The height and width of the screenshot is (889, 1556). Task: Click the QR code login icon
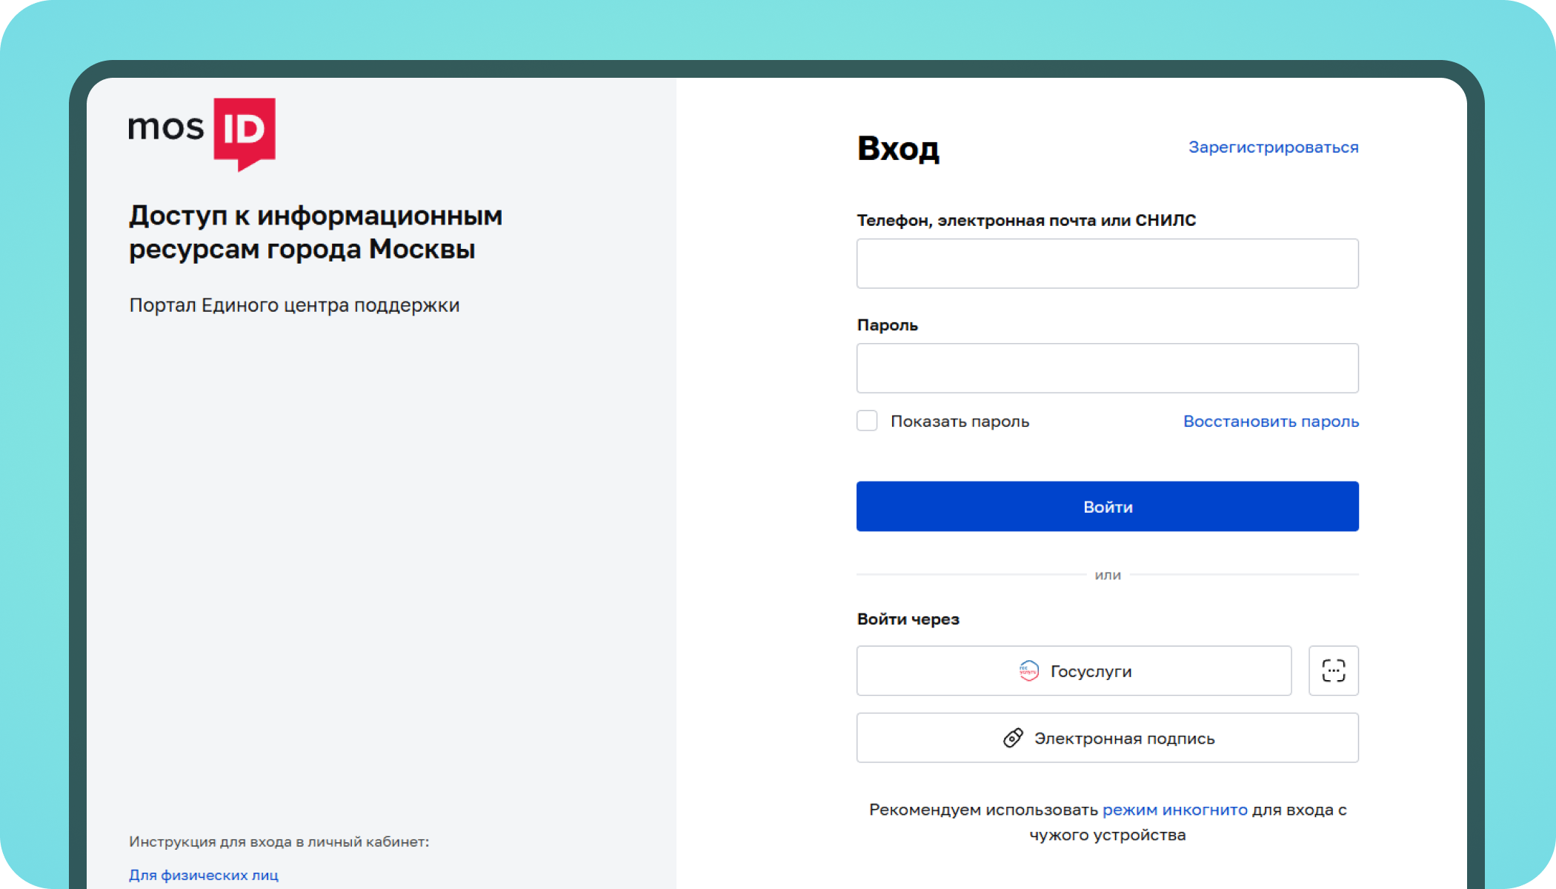(1333, 670)
